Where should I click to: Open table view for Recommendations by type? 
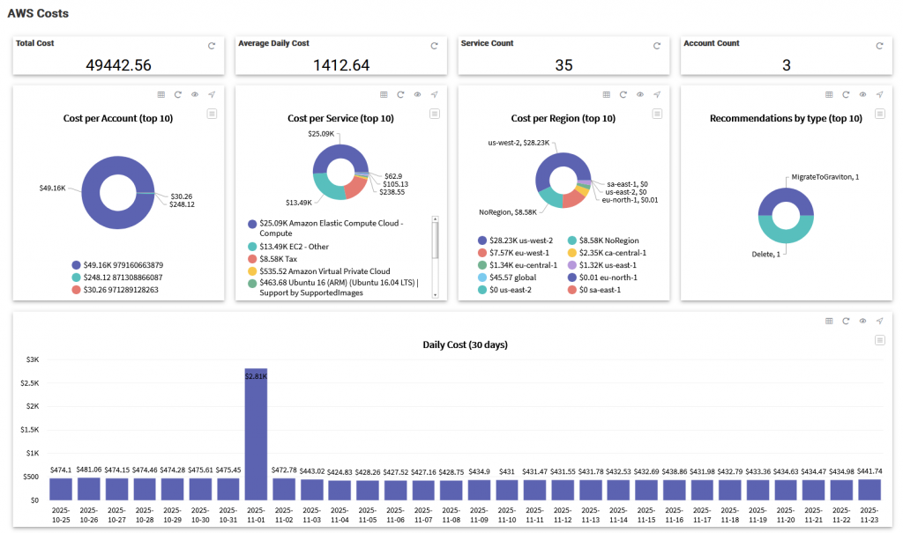tap(829, 94)
